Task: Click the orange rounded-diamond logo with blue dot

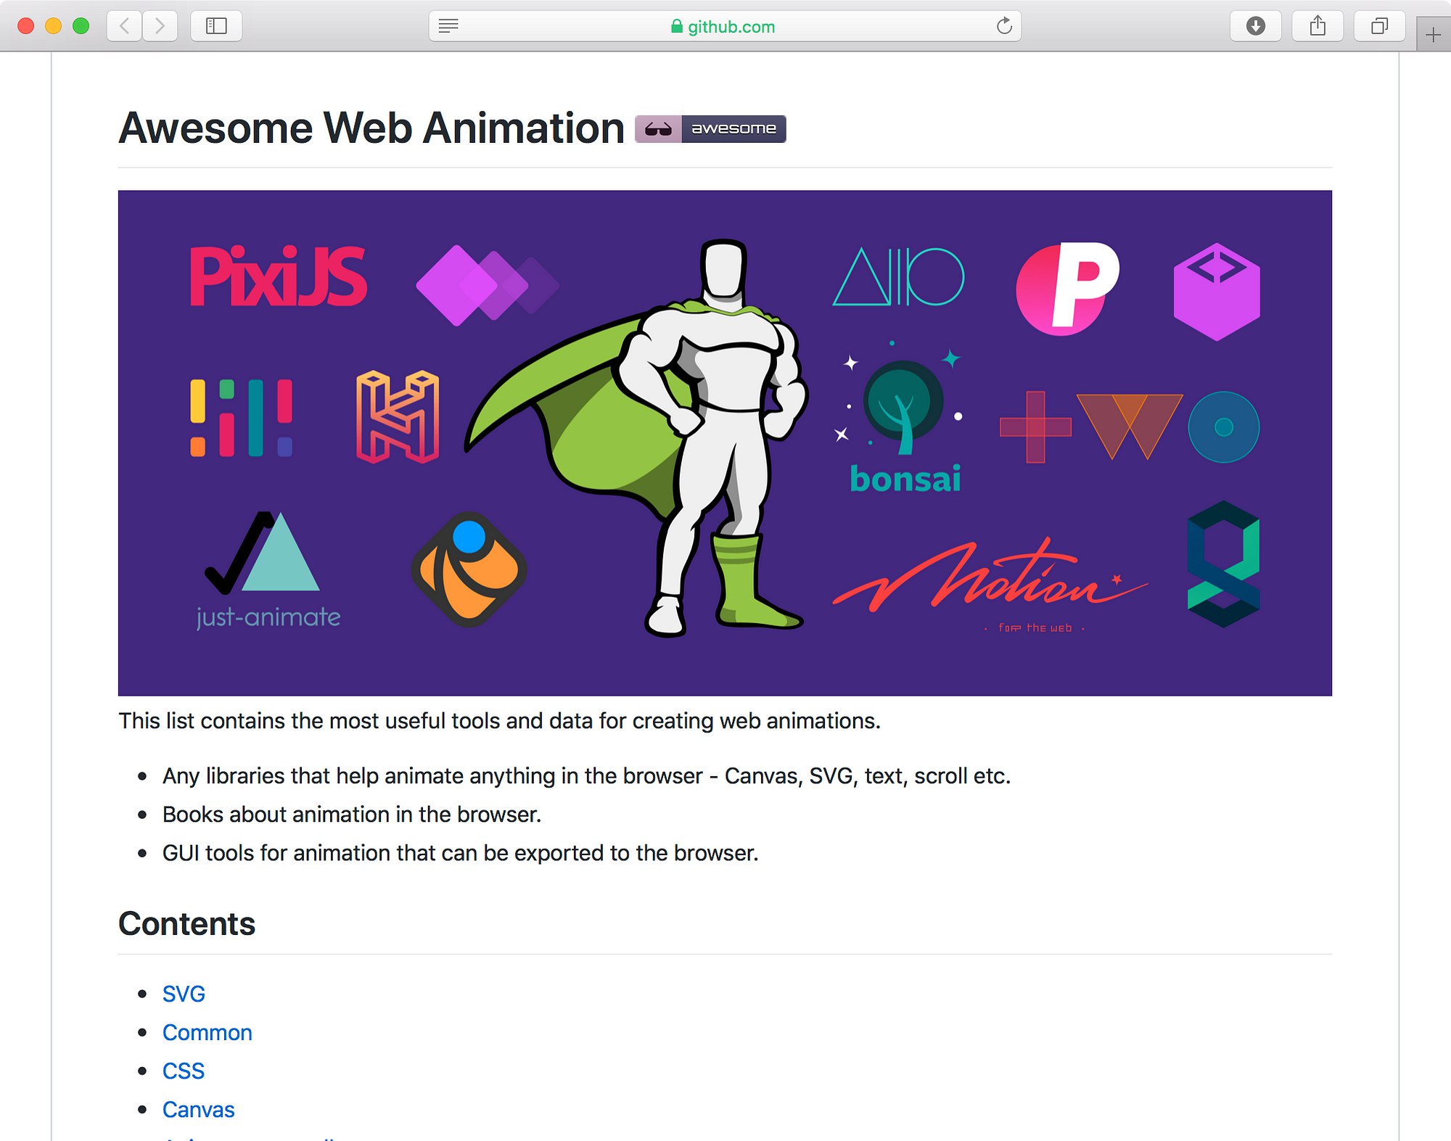Action: (x=469, y=569)
